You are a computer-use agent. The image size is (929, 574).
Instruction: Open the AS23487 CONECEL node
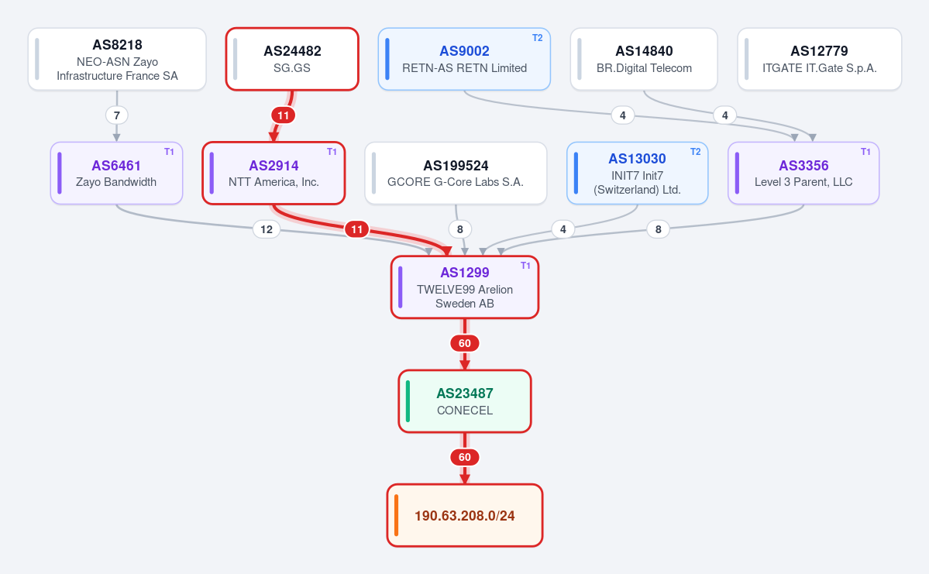pyautogui.click(x=465, y=401)
